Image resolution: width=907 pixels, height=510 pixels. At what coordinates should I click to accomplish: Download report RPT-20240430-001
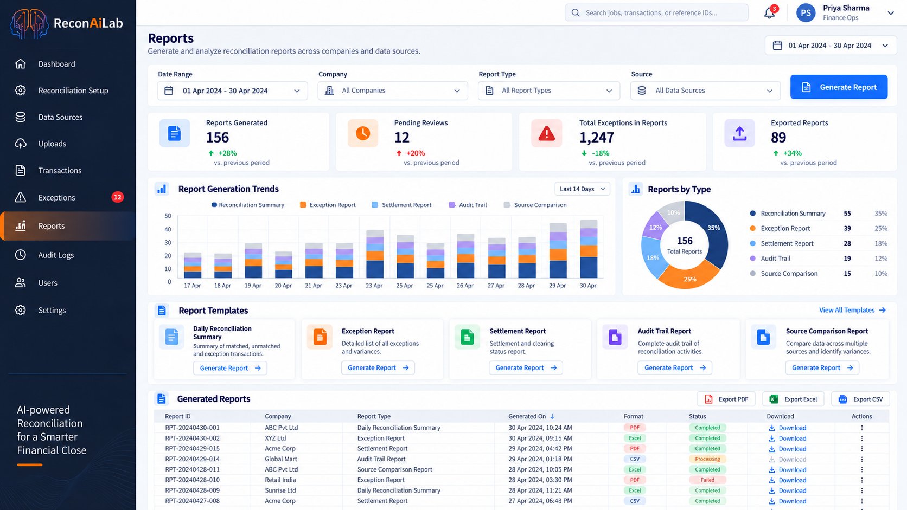(x=788, y=428)
